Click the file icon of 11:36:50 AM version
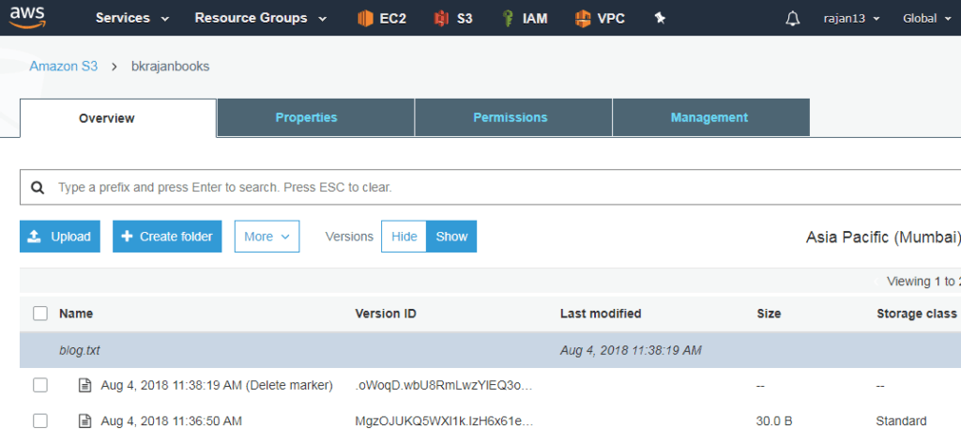 click(x=85, y=422)
